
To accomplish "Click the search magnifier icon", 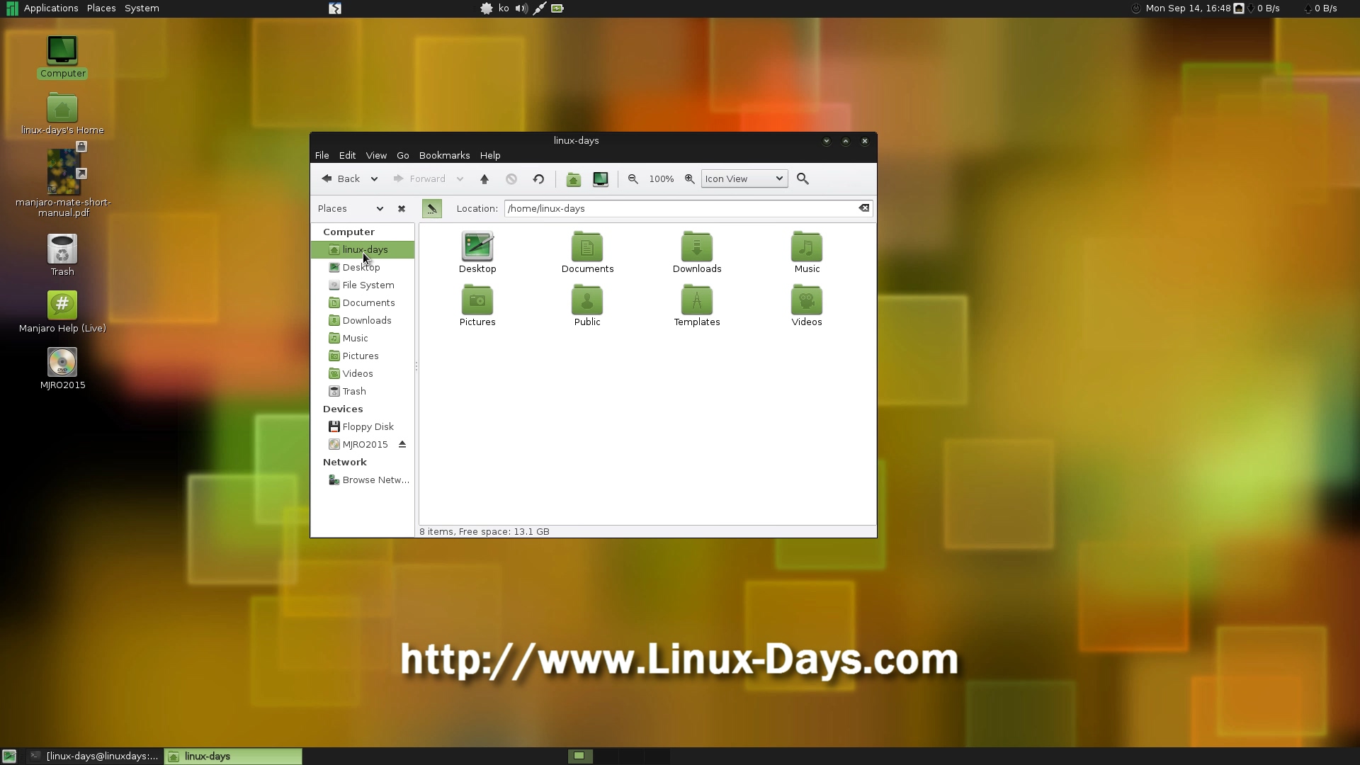I will (x=803, y=179).
